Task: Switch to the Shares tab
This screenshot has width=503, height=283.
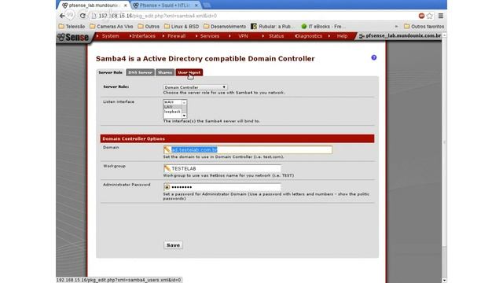Action: [165, 72]
